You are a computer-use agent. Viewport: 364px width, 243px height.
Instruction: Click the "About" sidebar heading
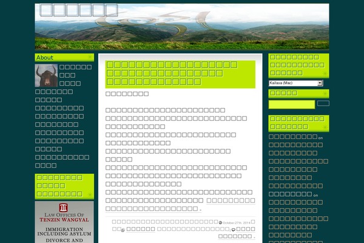tap(44, 58)
